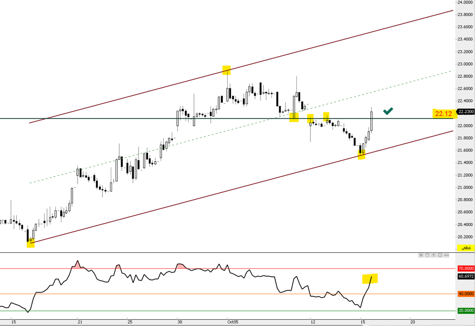Click 20.6000 on the price axis

pyautogui.click(x=465, y=212)
